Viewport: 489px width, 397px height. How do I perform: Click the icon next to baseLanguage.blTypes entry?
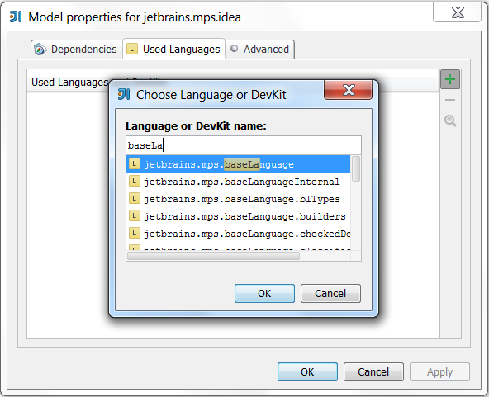(x=135, y=198)
